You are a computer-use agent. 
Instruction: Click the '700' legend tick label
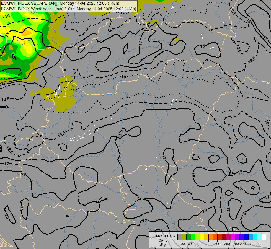click(x=209, y=244)
